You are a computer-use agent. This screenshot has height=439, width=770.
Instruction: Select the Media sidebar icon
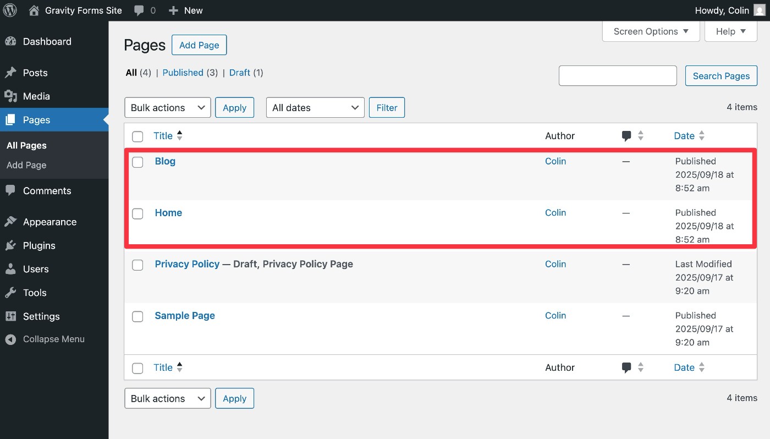12,96
